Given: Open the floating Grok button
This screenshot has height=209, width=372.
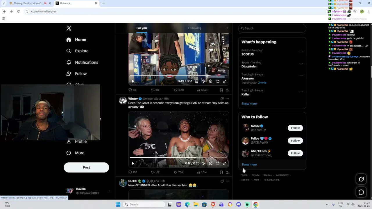Looking at the screenshot, I should click(x=361, y=179).
